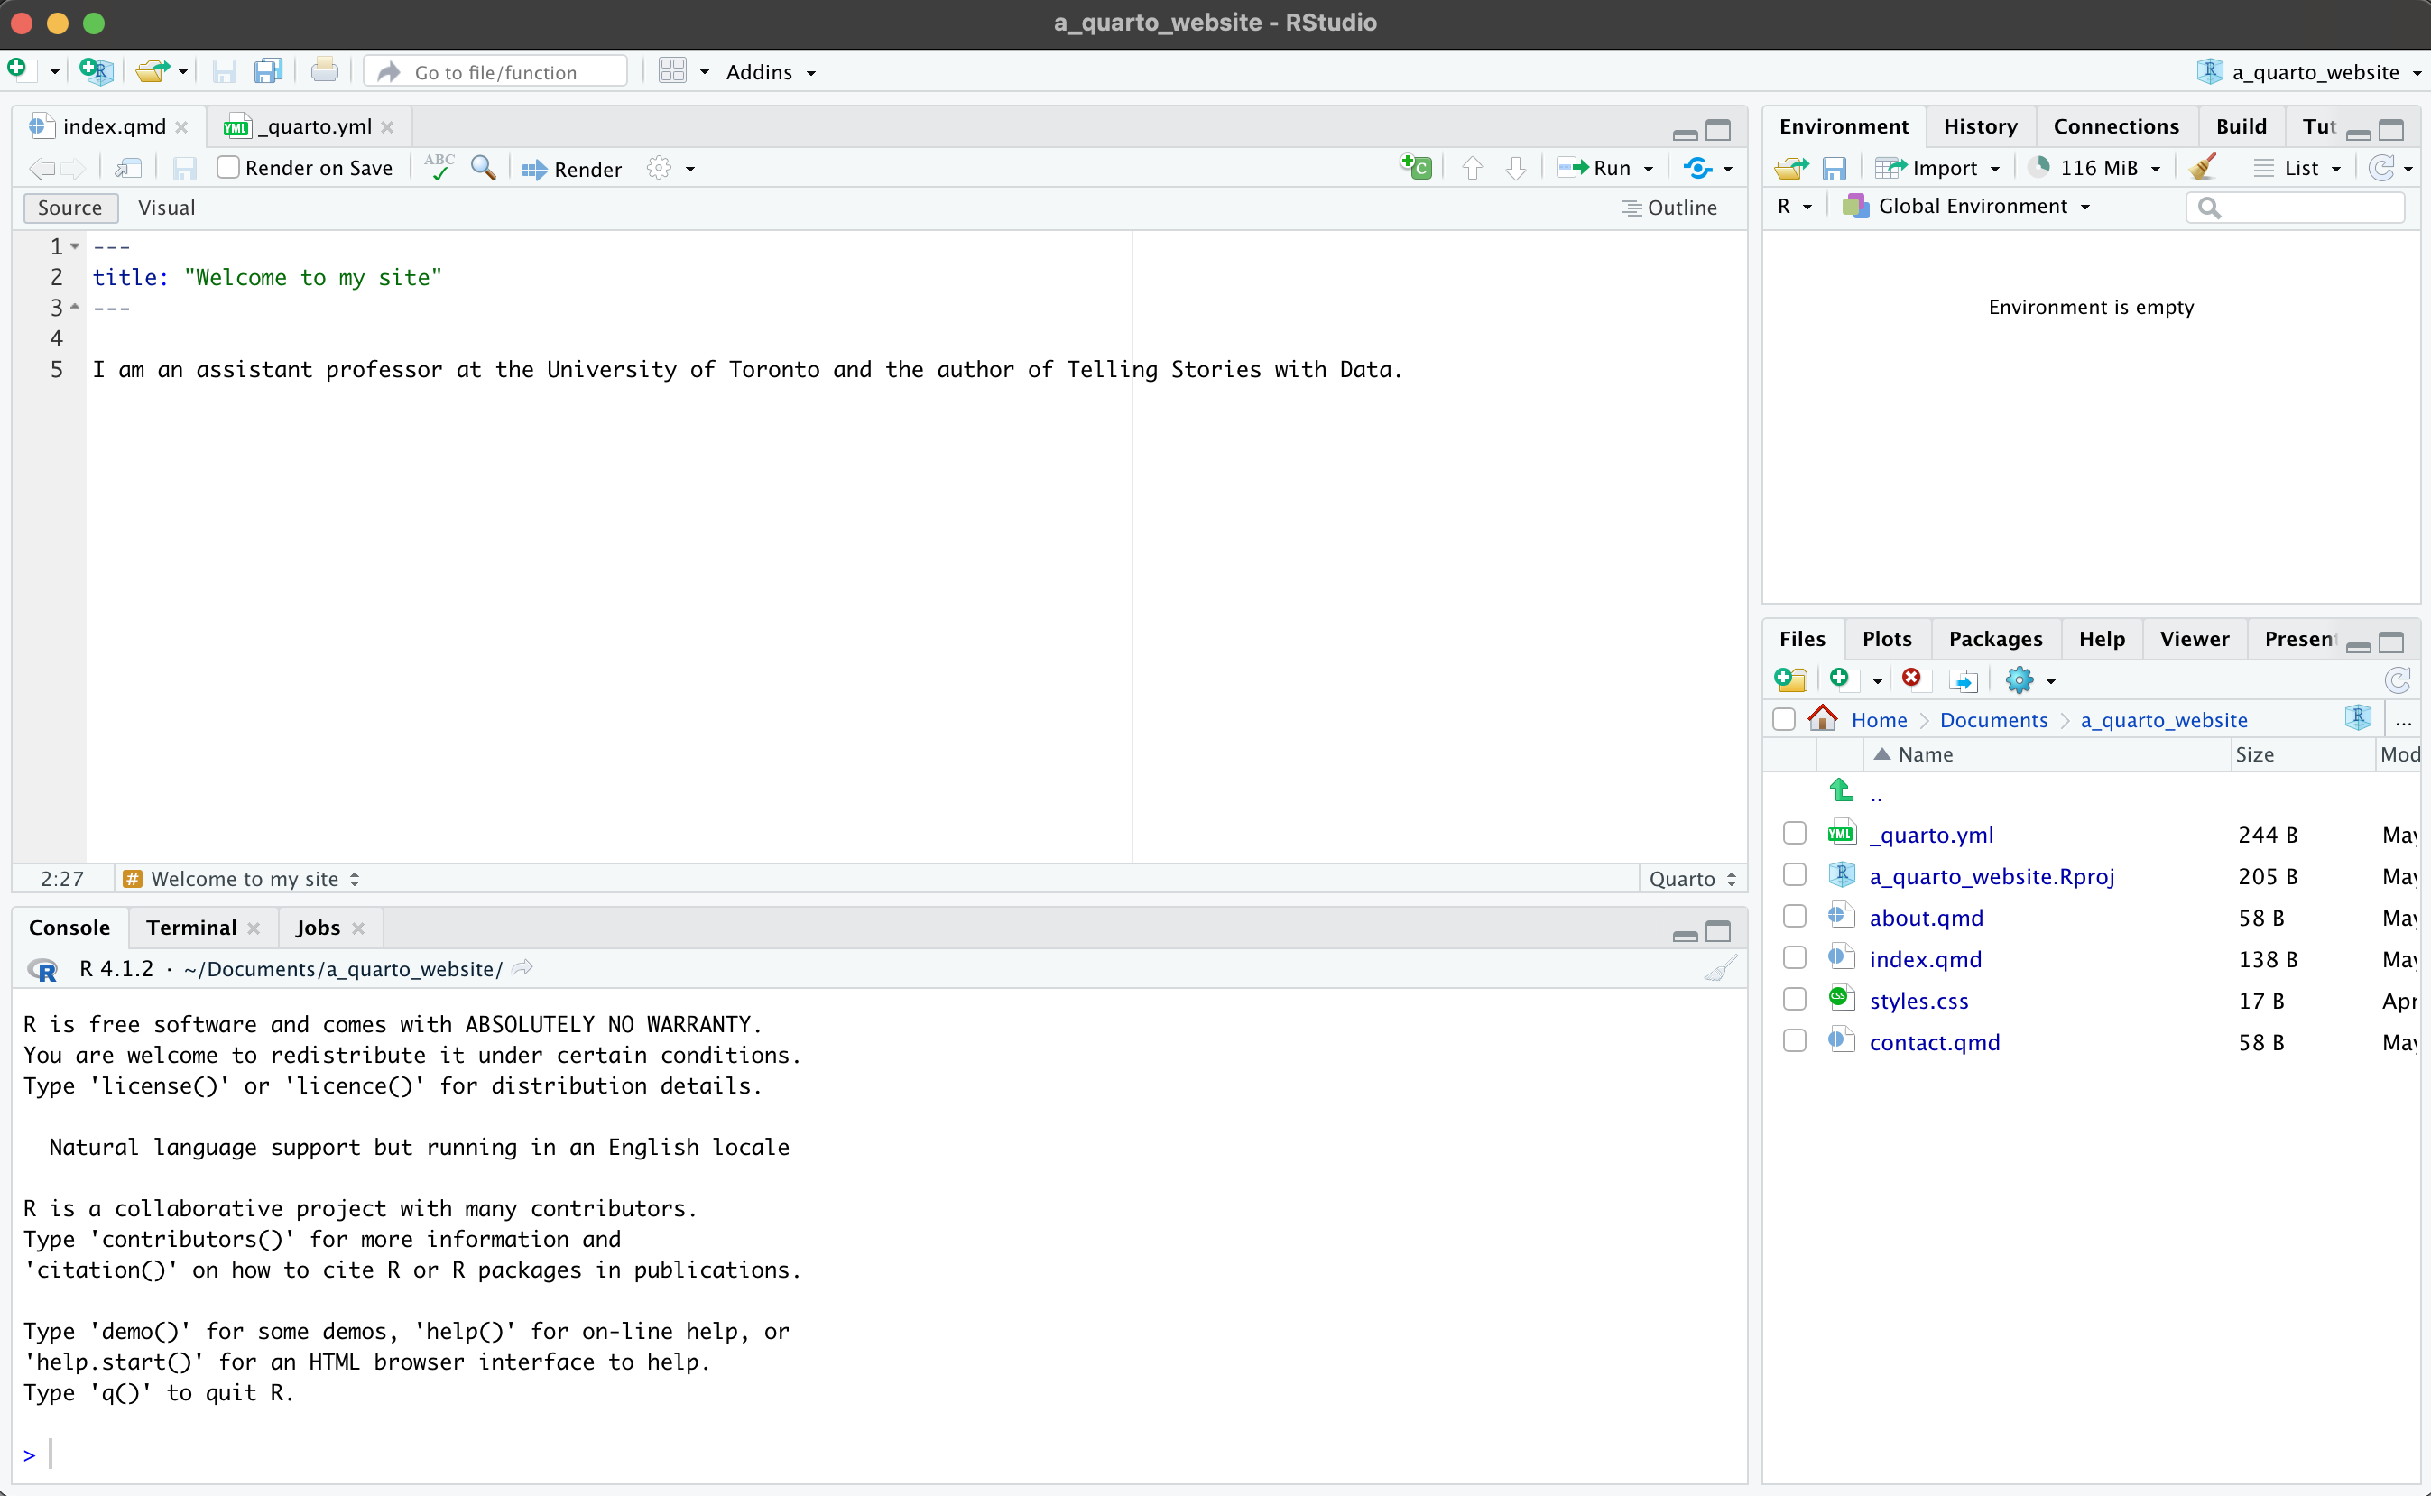Open the contact.qmd file link
This screenshot has width=2431, height=1496.
pyautogui.click(x=1933, y=1042)
